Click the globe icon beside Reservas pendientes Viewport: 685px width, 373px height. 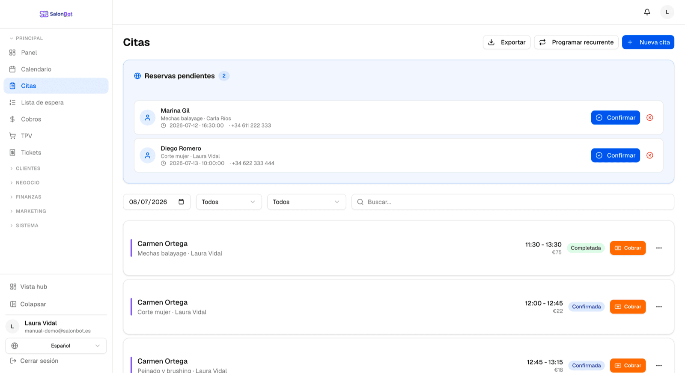[137, 76]
